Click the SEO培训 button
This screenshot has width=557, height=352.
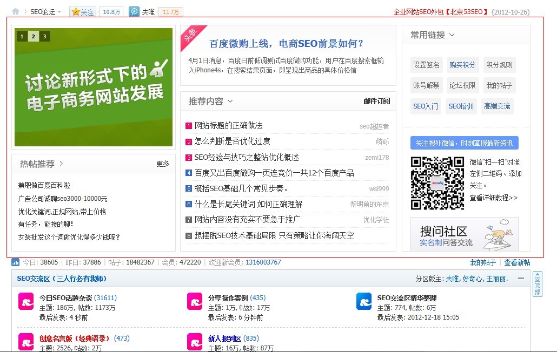(461, 106)
